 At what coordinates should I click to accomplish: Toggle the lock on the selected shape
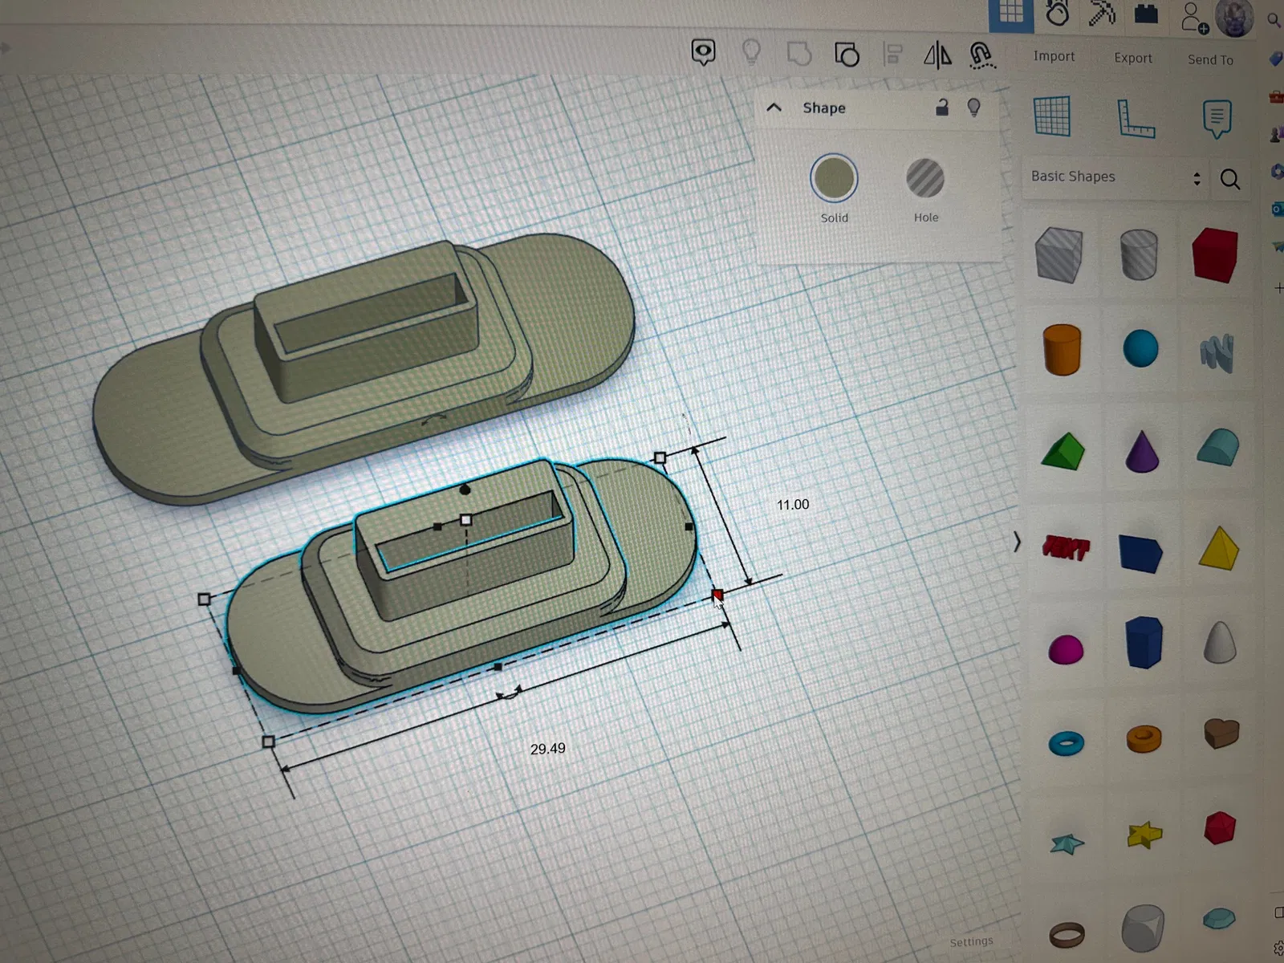pos(942,107)
